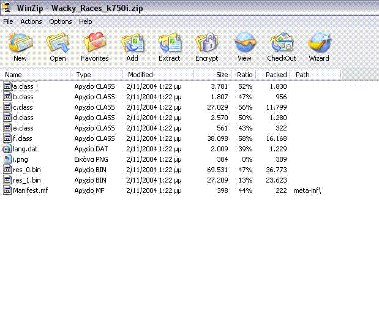The image size is (379, 321).
Task: Select the Manifest.mf file name
Action: (31, 191)
